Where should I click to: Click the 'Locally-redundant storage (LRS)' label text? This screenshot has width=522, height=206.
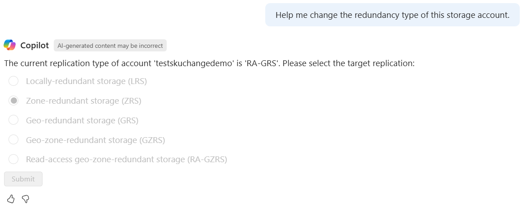(x=86, y=81)
